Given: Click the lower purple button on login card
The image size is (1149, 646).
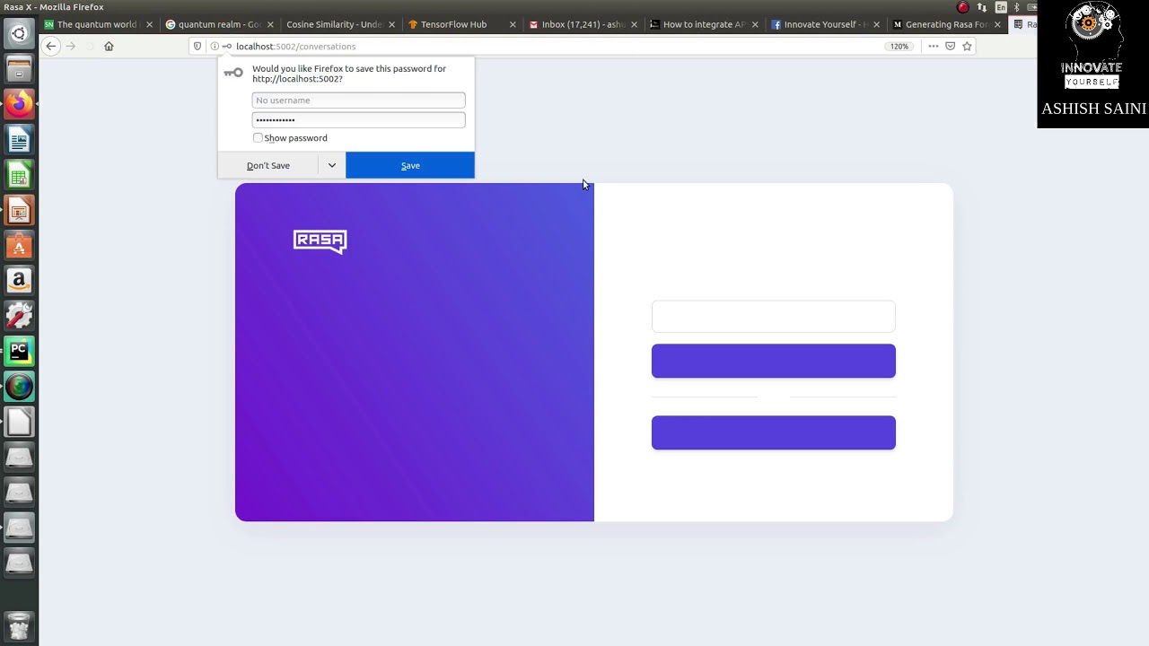Looking at the screenshot, I should coord(774,432).
